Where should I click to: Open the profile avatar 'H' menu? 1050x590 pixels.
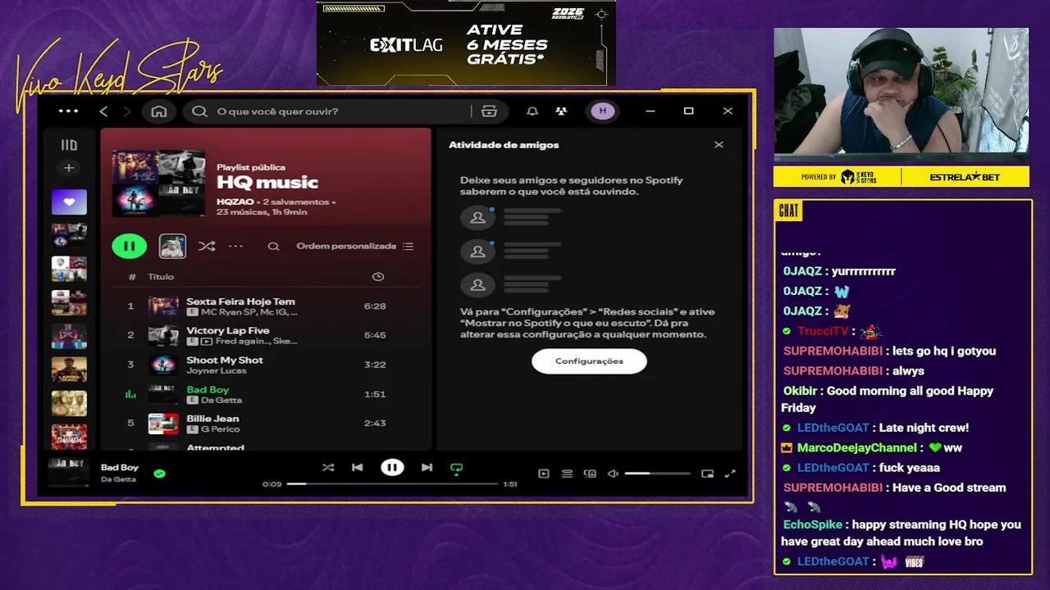tap(603, 111)
